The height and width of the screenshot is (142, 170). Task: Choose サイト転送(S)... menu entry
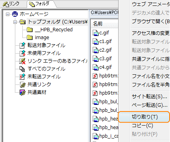tap(149, 97)
